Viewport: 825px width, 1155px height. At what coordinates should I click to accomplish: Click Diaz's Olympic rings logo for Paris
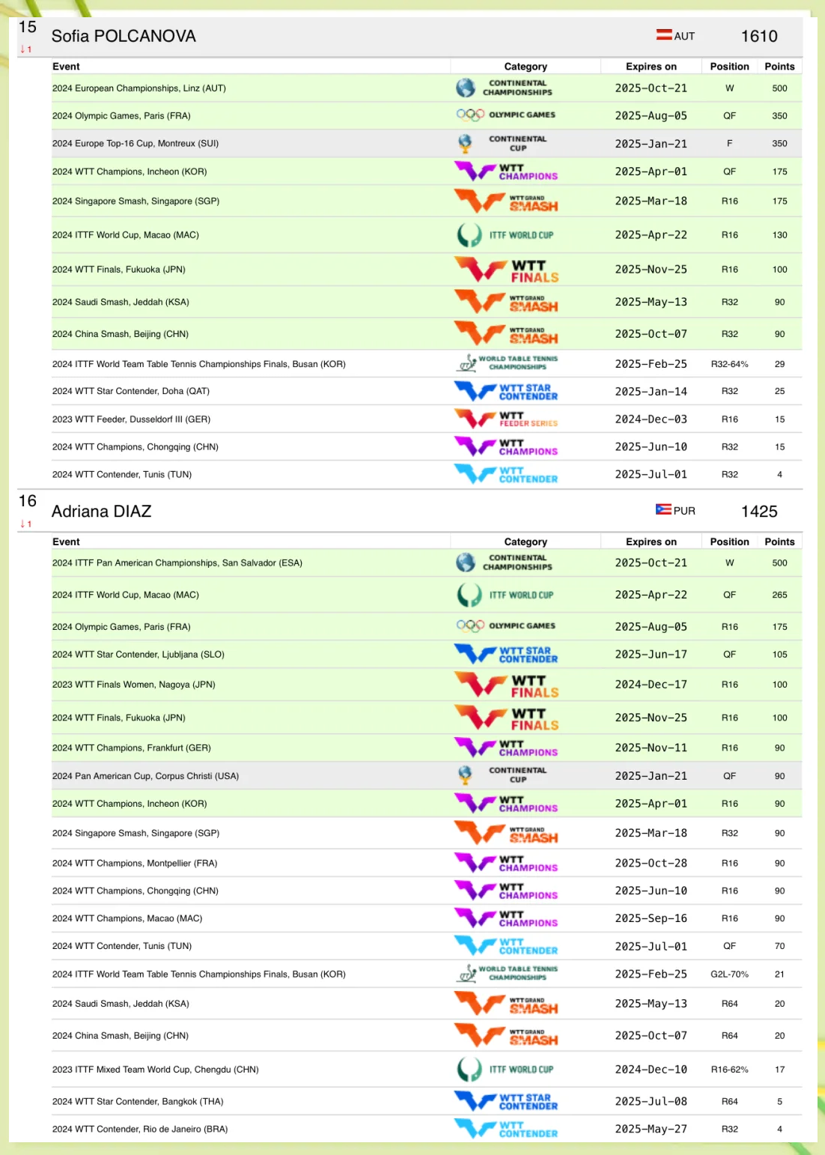pyautogui.click(x=506, y=626)
